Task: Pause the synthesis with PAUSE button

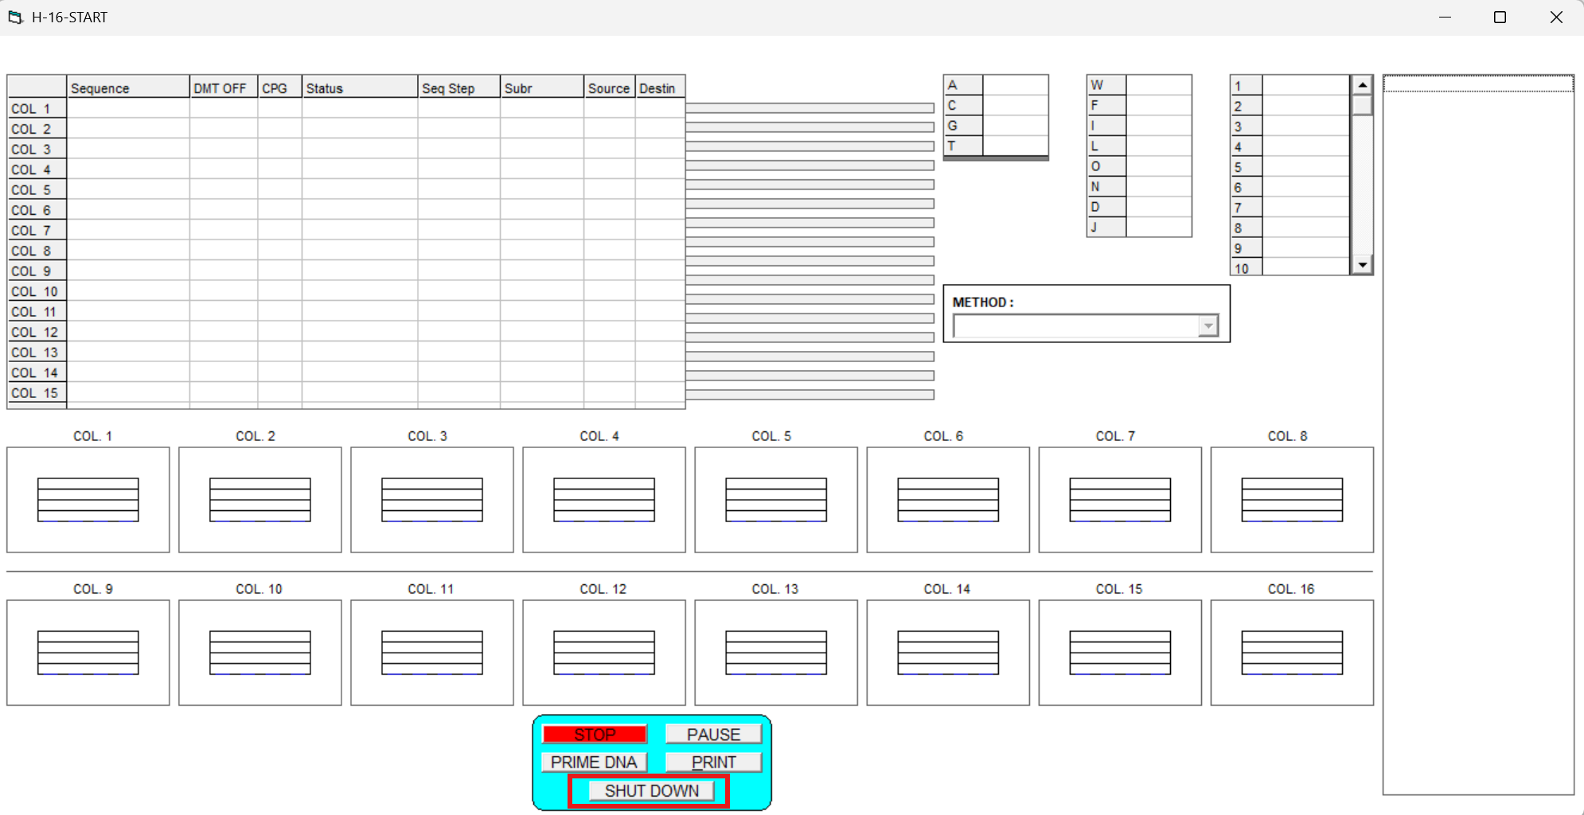Action: [x=713, y=734]
